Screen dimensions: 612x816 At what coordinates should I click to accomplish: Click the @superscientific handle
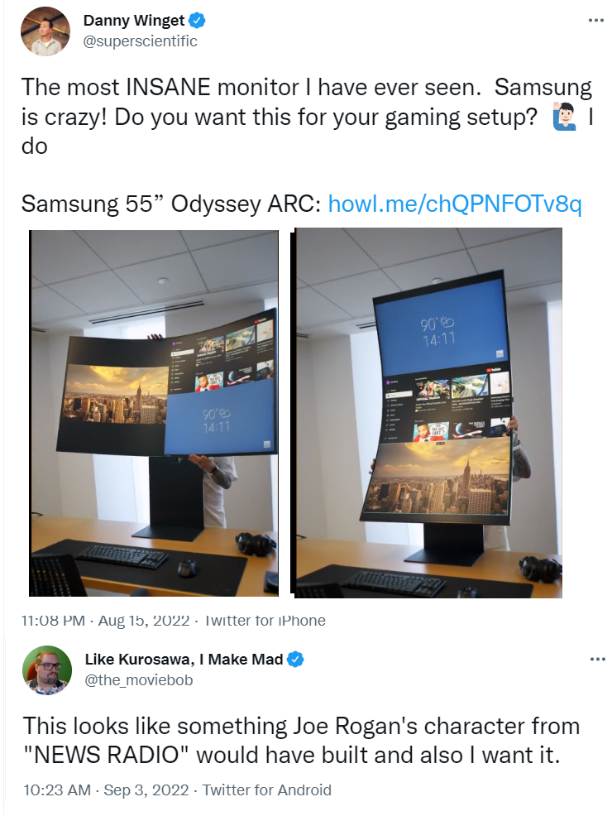pos(141,41)
